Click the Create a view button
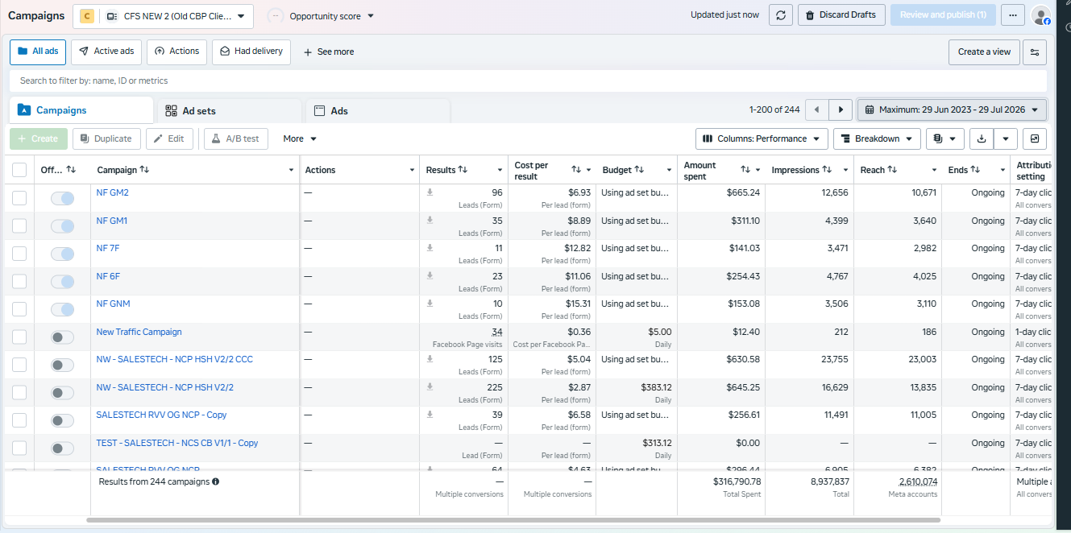 click(x=984, y=52)
